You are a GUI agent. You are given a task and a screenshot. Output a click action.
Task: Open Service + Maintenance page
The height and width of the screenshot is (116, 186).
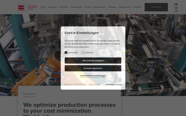click(x=95, y=7)
